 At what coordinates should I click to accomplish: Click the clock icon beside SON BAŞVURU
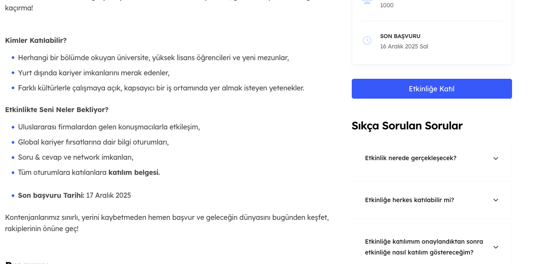(367, 41)
